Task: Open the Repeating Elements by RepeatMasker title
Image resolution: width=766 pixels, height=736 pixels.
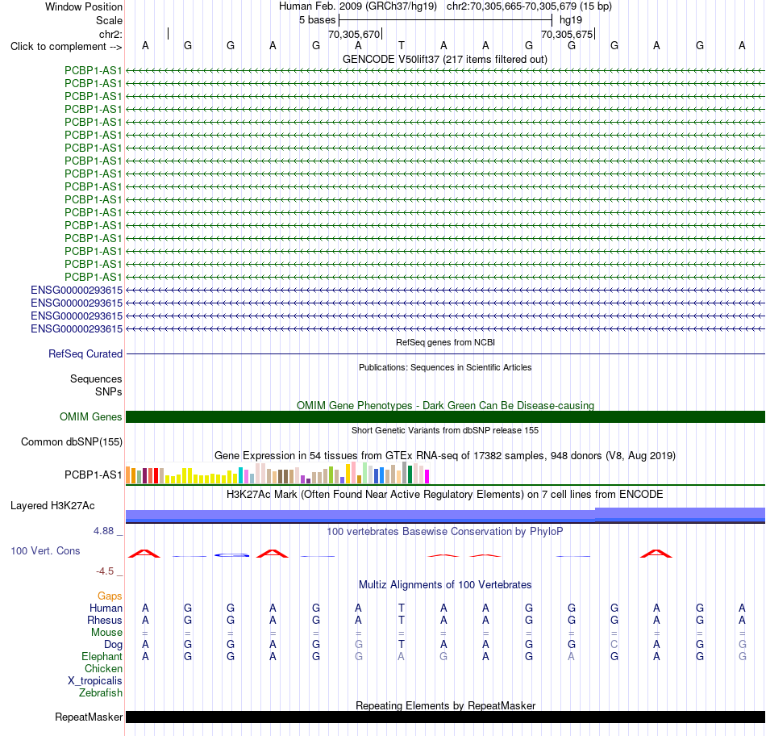Action: 445,705
